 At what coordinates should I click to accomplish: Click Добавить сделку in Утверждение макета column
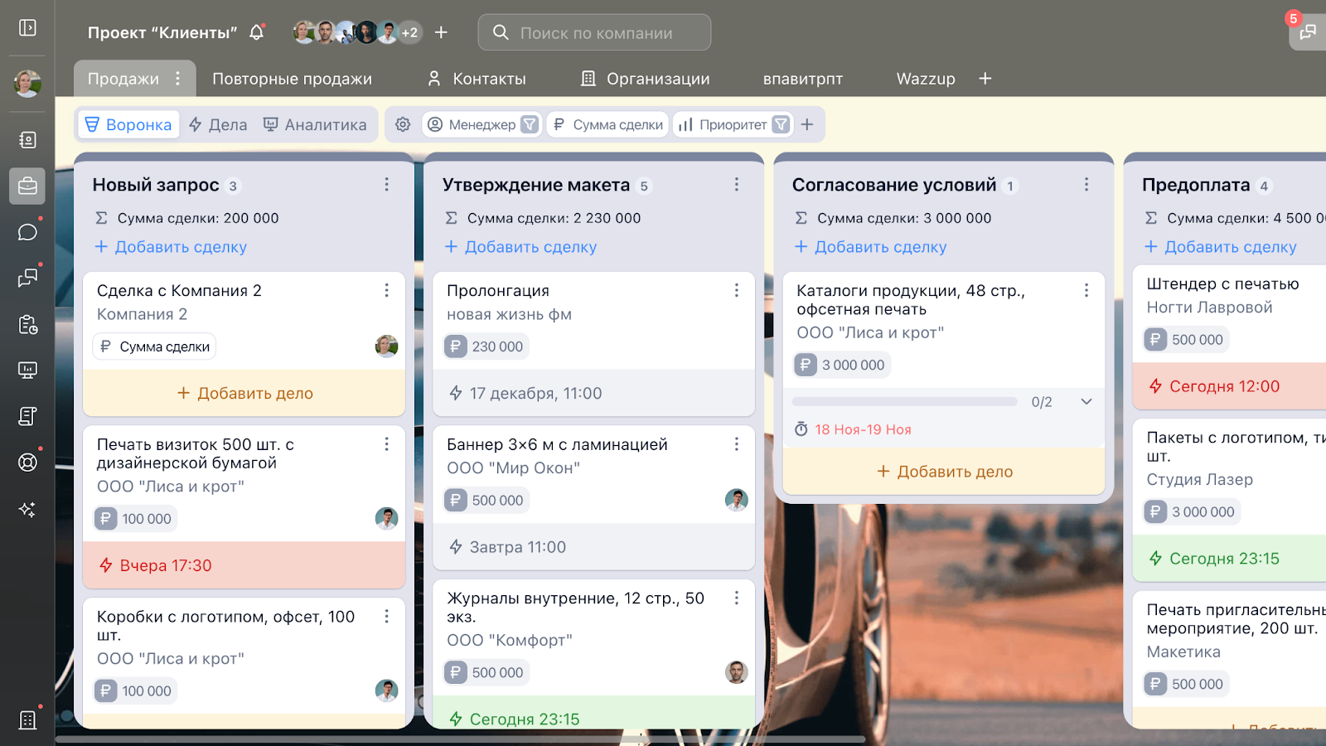click(x=520, y=247)
